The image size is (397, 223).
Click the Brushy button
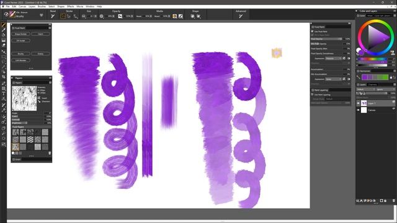point(20,54)
